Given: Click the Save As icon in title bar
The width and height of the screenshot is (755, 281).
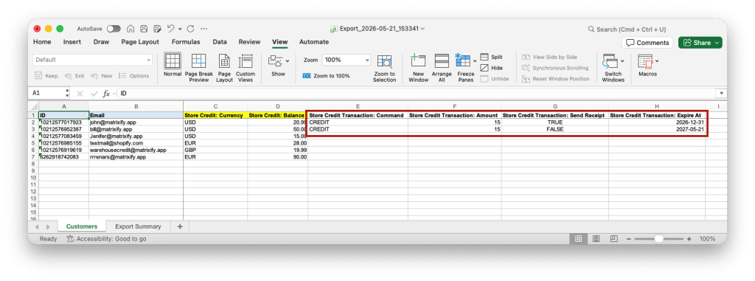Looking at the screenshot, I should point(157,29).
